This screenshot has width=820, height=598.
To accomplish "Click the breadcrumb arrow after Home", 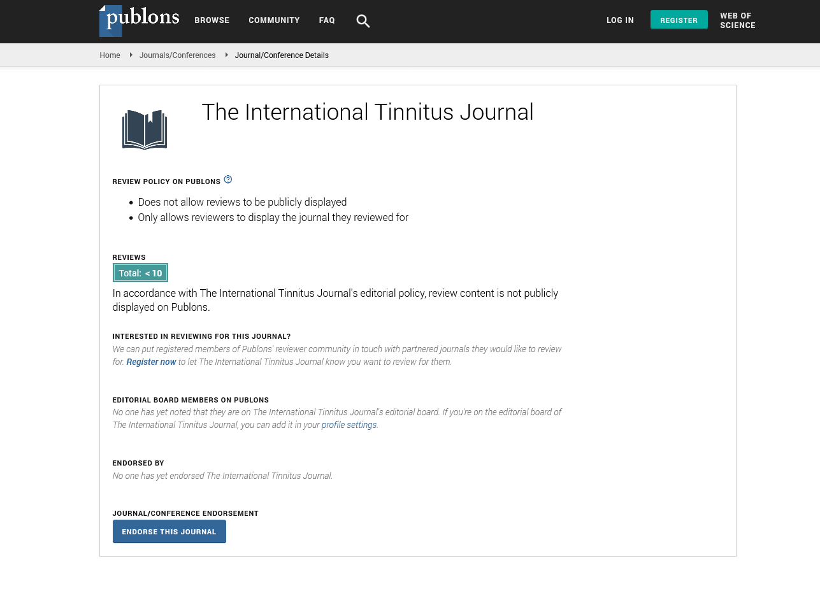I will (131, 55).
